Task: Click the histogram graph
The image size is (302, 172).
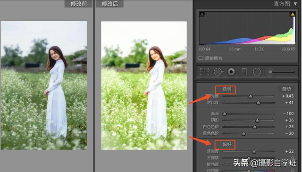Action: (x=247, y=28)
